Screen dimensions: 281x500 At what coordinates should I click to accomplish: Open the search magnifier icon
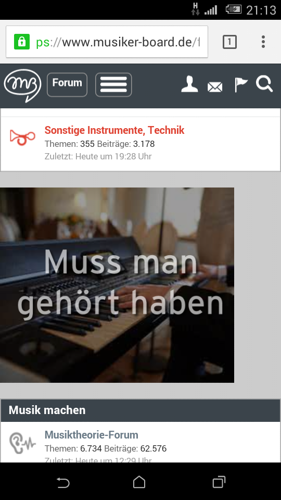click(264, 84)
